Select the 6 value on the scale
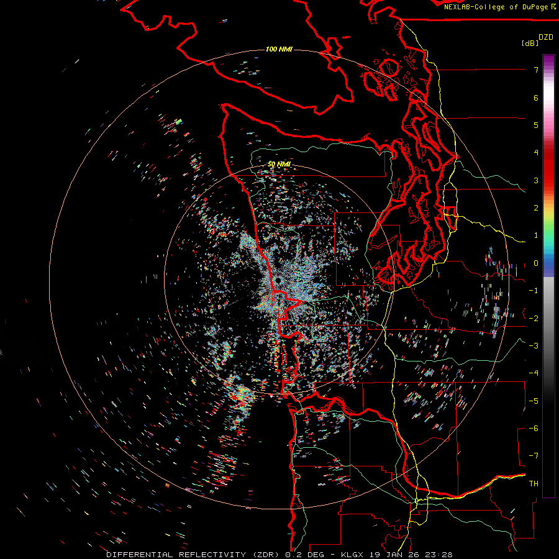The width and height of the screenshot is (559, 559). 536,98
